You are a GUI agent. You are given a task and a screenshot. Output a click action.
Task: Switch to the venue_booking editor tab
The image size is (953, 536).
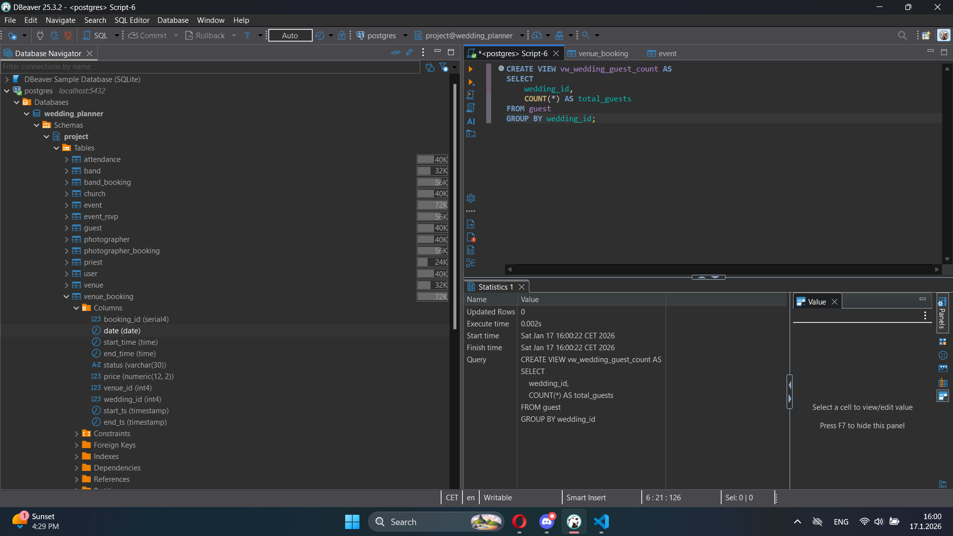point(602,53)
